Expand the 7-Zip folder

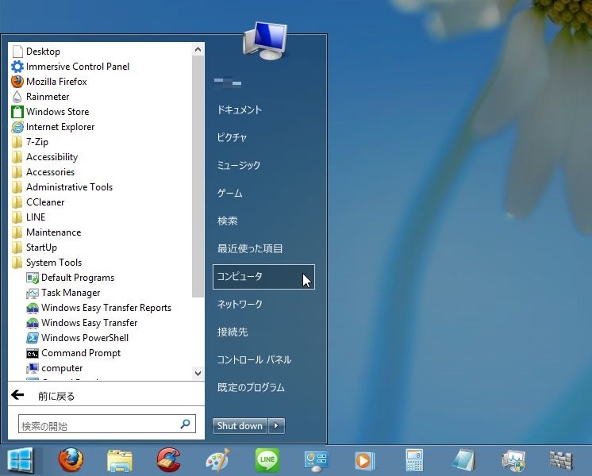30,142
